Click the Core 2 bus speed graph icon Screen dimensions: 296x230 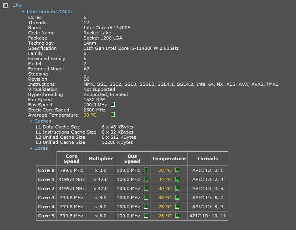tap(146, 189)
